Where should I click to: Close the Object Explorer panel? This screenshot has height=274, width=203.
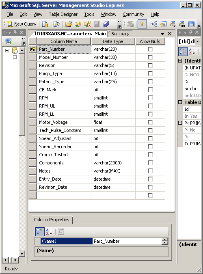tap(22, 32)
